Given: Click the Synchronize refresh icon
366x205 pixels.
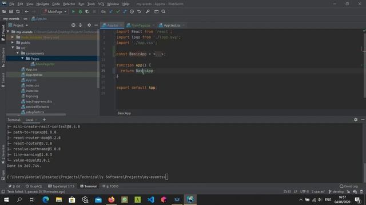Looking at the screenshot, I should coord(18,11).
